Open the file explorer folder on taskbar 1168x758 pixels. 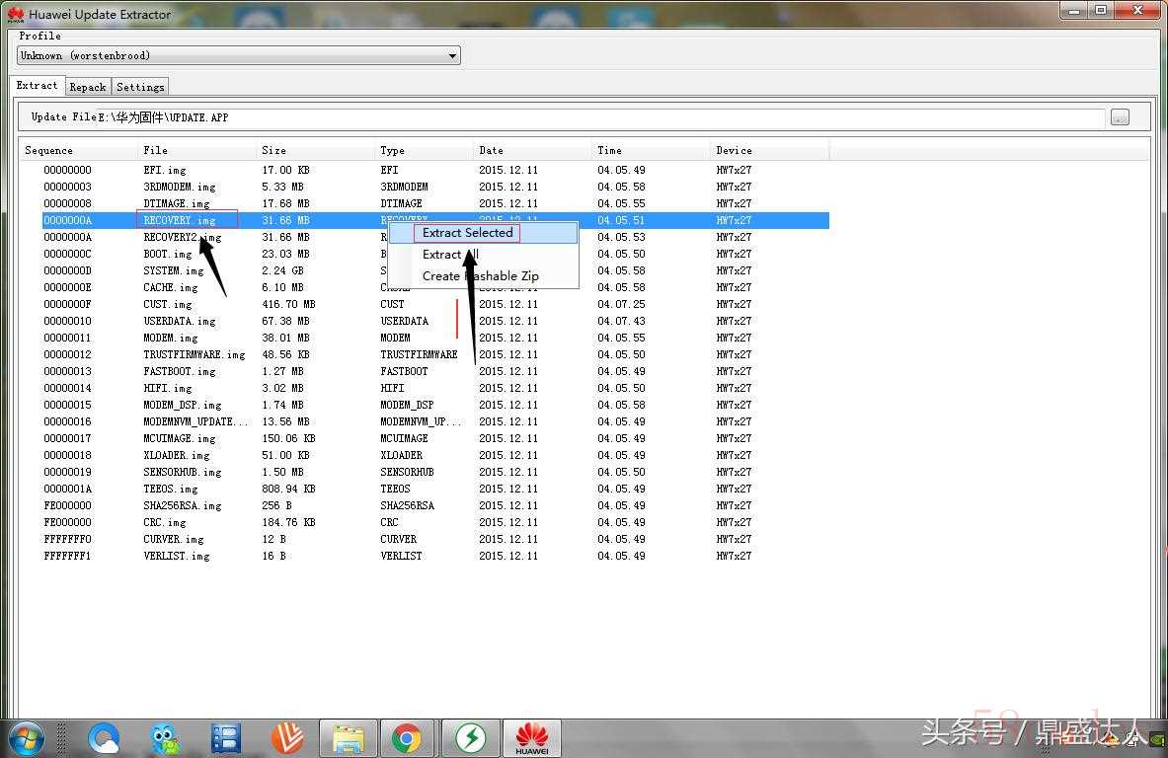tap(348, 738)
